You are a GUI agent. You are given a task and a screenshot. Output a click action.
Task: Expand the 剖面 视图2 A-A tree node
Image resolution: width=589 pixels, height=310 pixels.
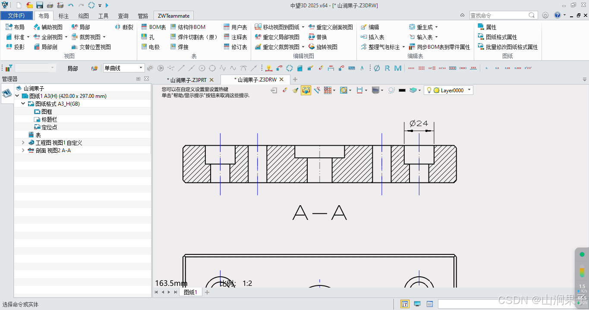[x=23, y=150]
